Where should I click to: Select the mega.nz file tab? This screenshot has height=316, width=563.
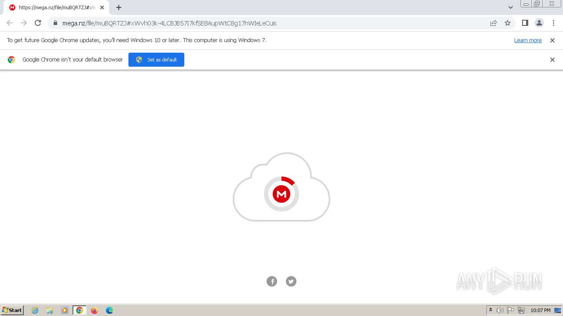point(56,7)
